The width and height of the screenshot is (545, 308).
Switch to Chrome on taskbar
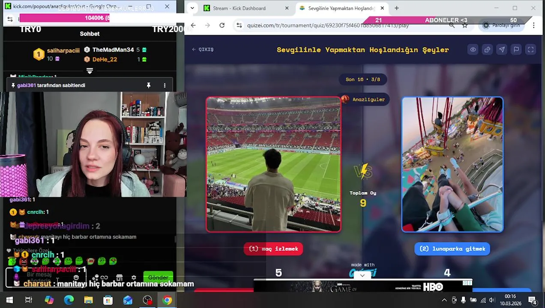167,300
